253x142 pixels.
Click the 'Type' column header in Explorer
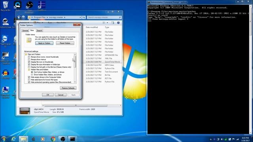(x=107, y=27)
